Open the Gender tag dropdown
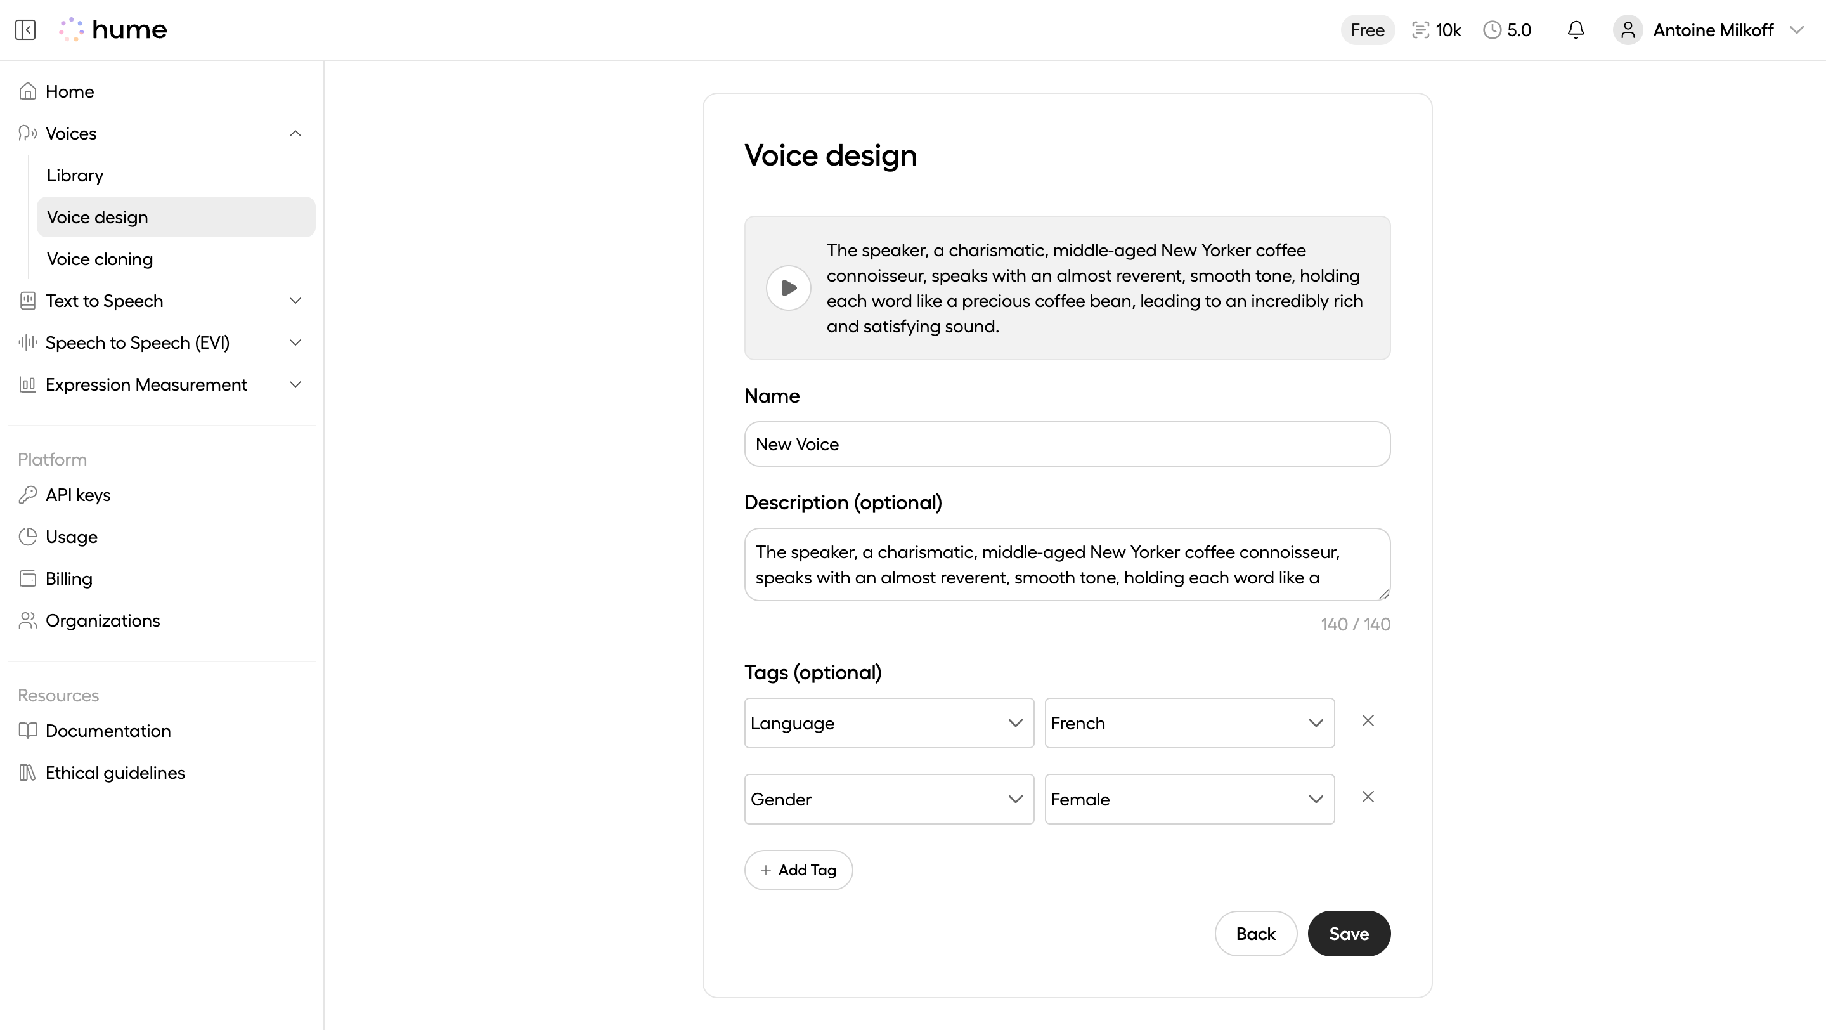The width and height of the screenshot is (1826, 1030). pos(888,799)
